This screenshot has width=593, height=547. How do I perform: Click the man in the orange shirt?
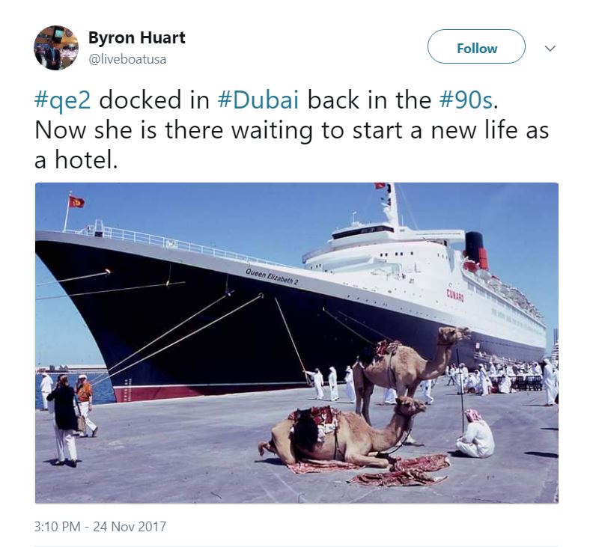pos(85,405)
